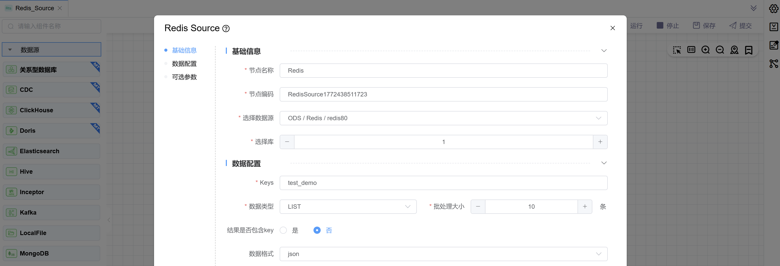
Task: Decrease 批处理大小 with minus button
Action: pos(478,207)
